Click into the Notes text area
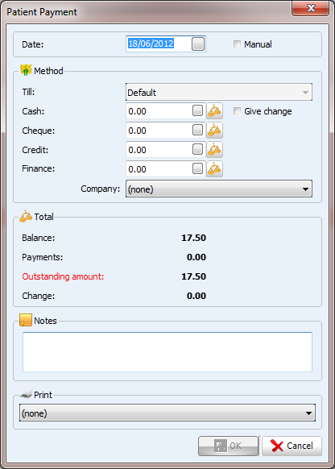The width and height of the screenshot is (335, 469). click(x=167, y=352)
